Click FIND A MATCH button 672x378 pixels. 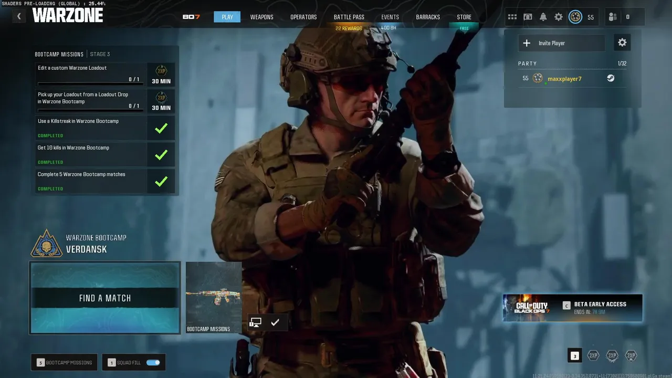click(x=105, y=298)
